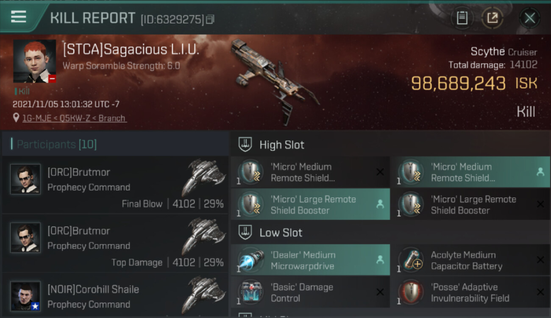Select highlighted 'Micro' Medium Remote Shield module
551x318 pixels.
[470, 172]
